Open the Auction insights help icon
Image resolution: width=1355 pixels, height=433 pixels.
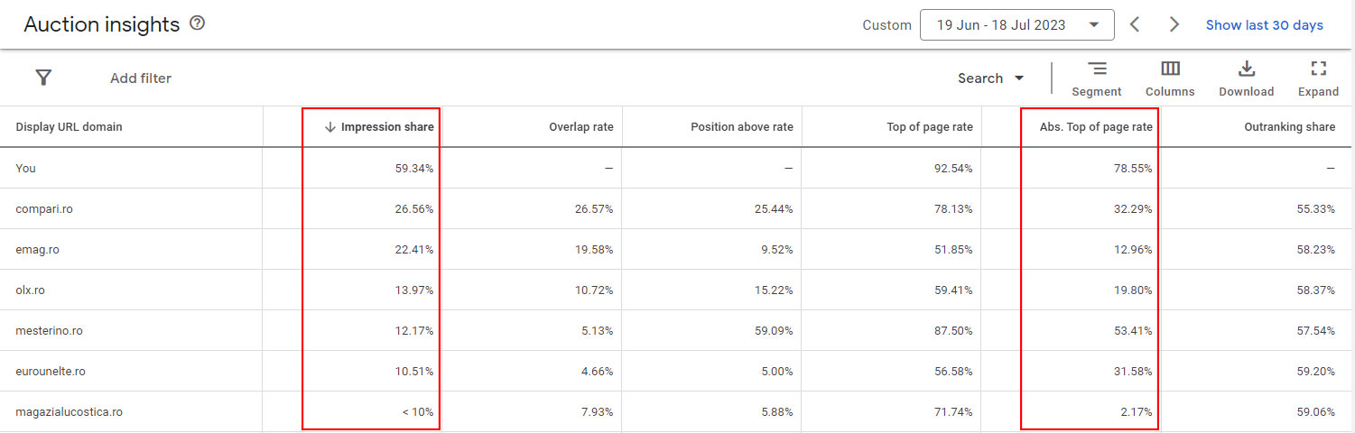[197, 24]
